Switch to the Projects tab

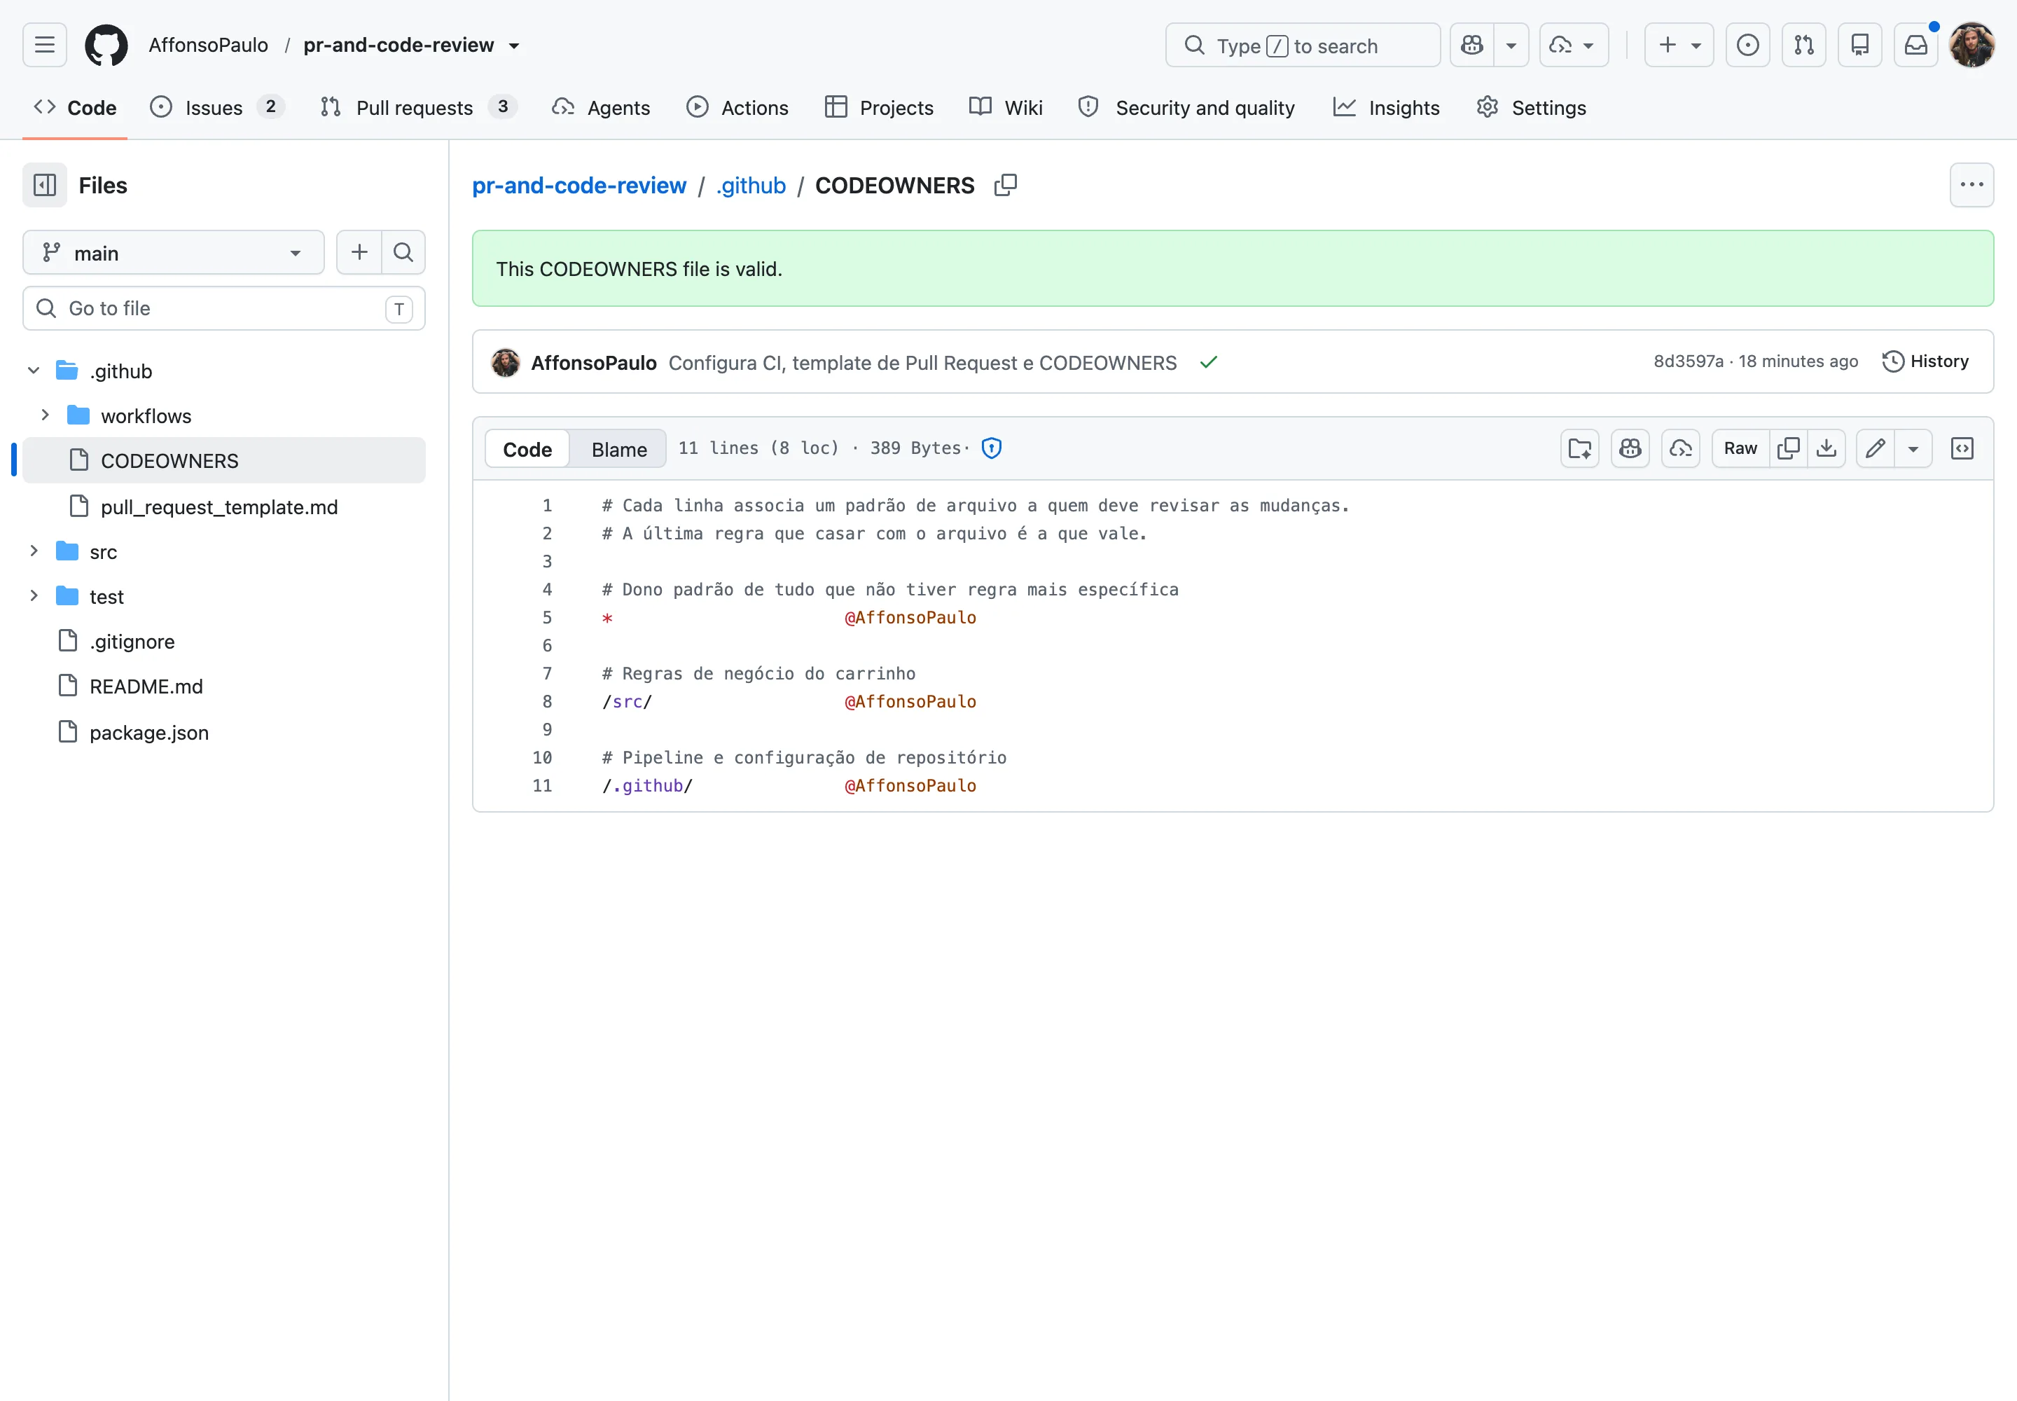[880, 107]
